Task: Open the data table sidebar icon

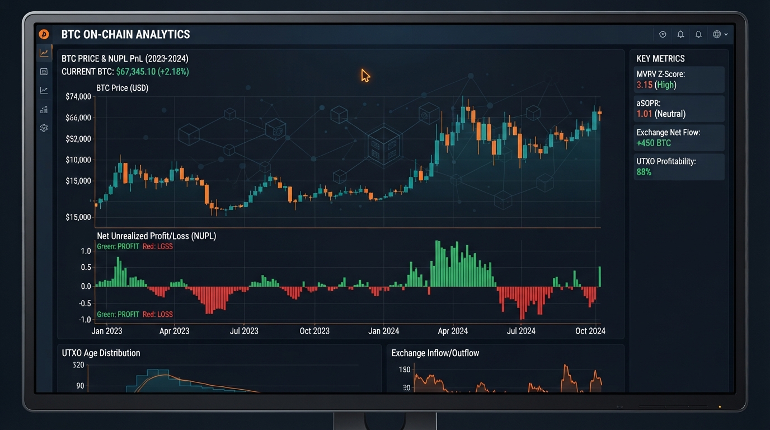Action: pos(44,72)
